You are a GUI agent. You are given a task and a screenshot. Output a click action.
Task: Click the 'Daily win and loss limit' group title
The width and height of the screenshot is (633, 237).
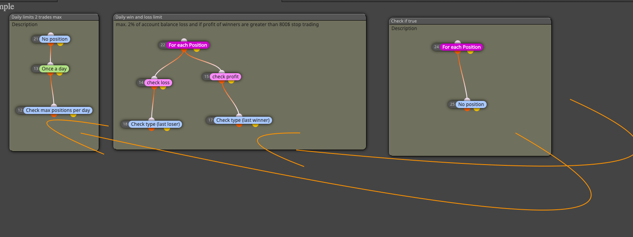pyautogui.click(x=139, y=17)
